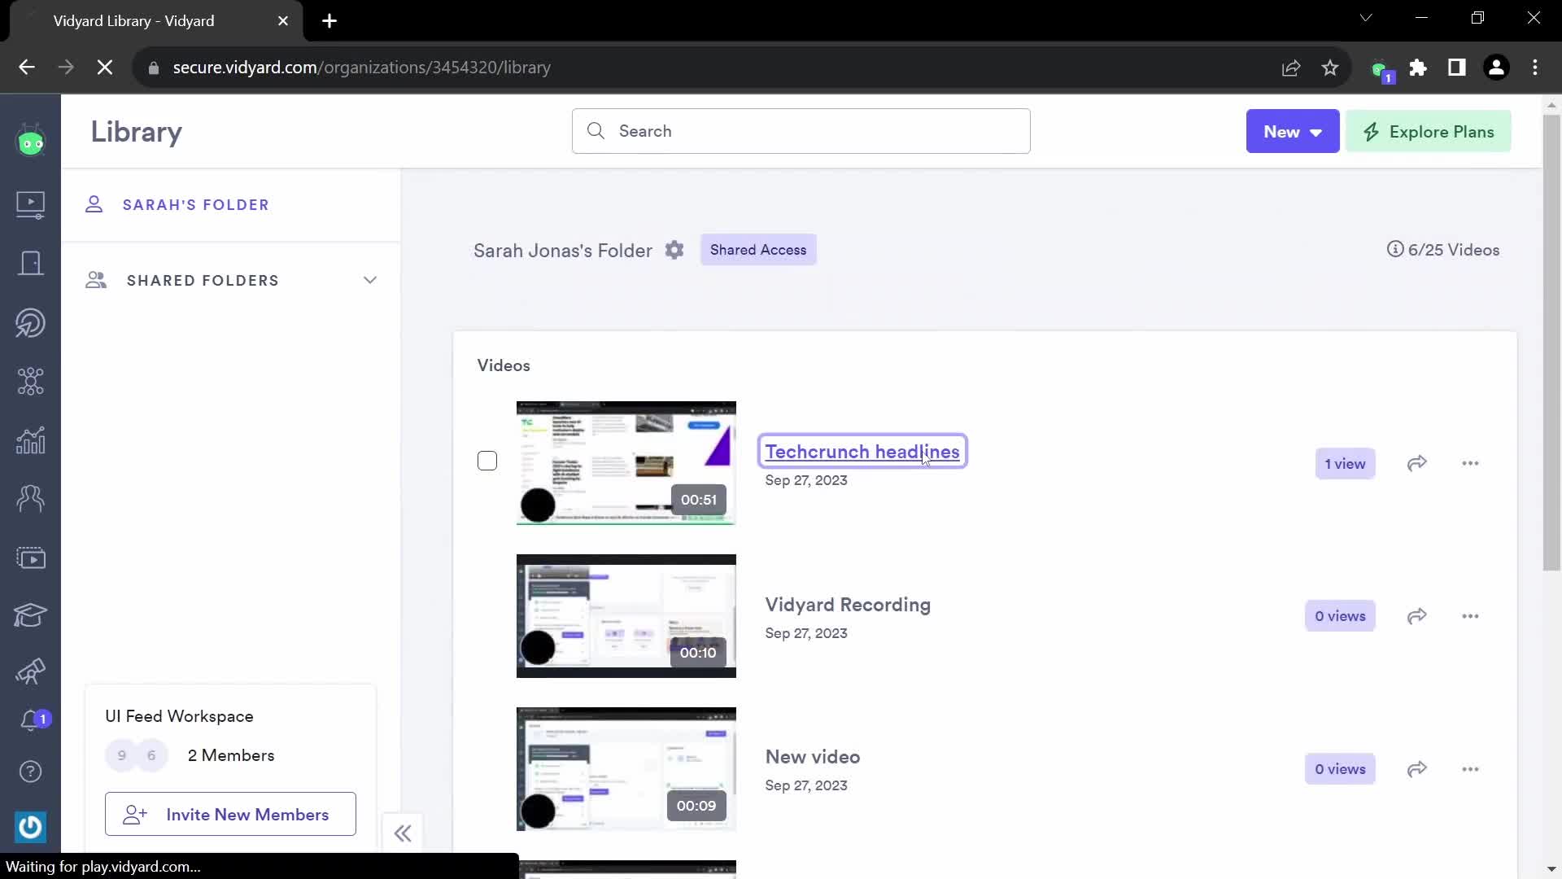Screen dimensions: 1562x879
Task: Click Invite New Members button
Action: (x=230, y=814)
